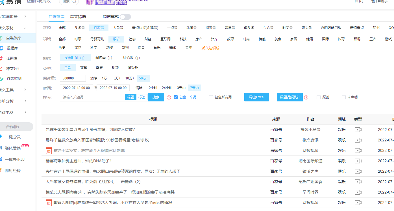This screenshot has height=211, width=394.
Task: Open article 易烊千玺等明星以应届生身份考编
Action: tap(90, 130)
